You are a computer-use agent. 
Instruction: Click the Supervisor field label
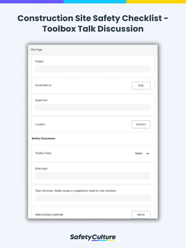[41, 100]
